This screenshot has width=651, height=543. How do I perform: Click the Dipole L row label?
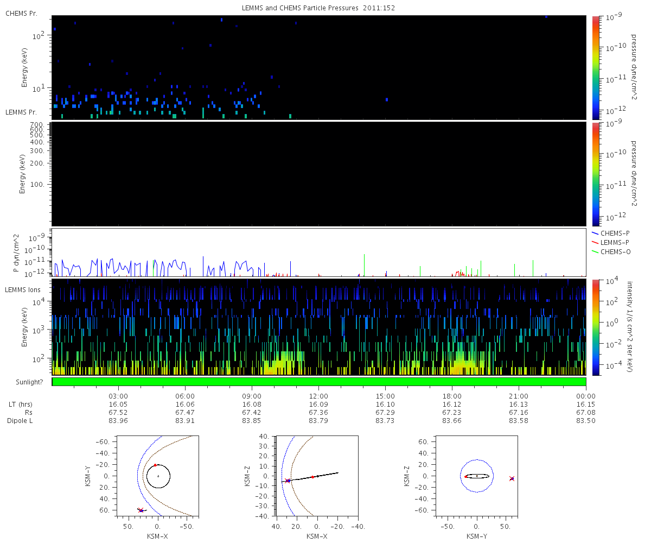(21, 421)
